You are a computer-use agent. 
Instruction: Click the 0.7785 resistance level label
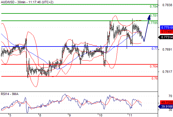(153, 23)
